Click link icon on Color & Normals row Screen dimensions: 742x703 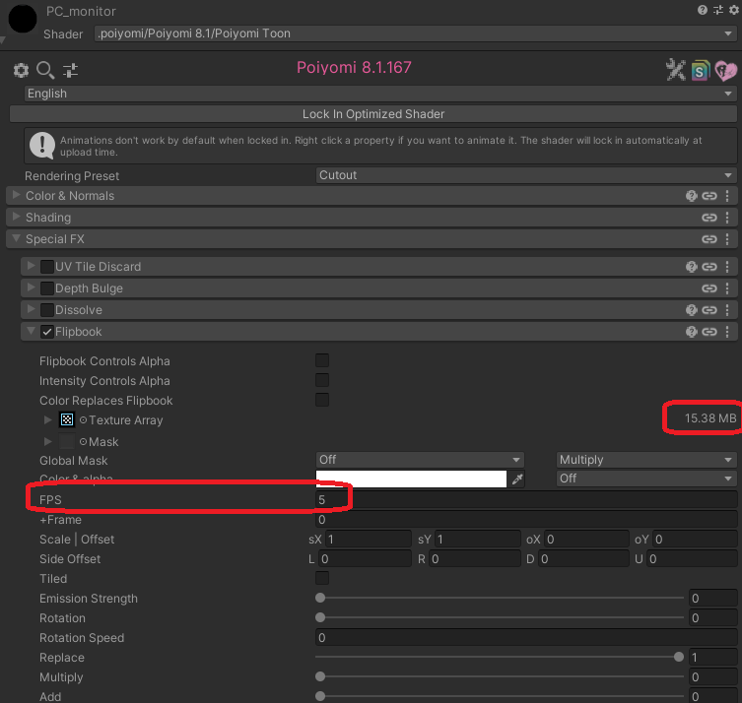(708, 196)
